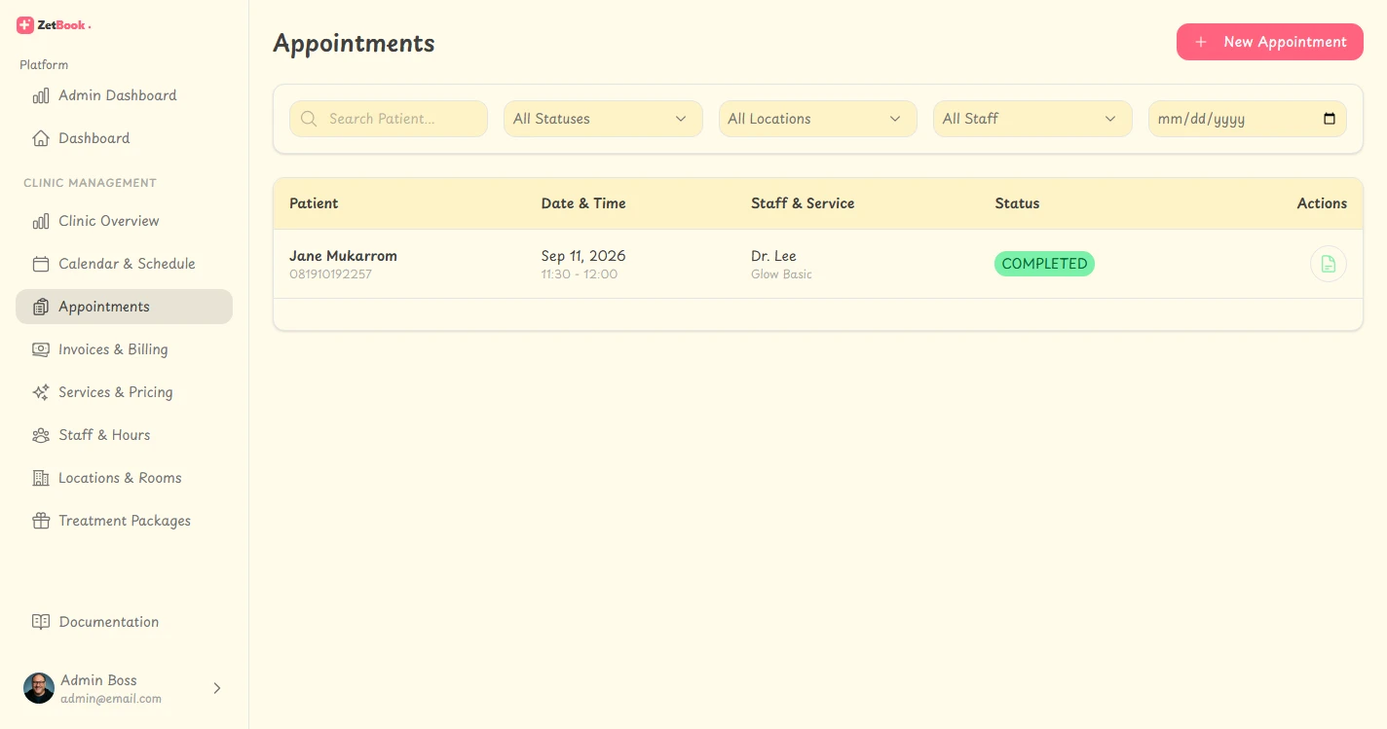Click the admin@email.com address
1387x729 pixels.
click(x=111, y=699)
